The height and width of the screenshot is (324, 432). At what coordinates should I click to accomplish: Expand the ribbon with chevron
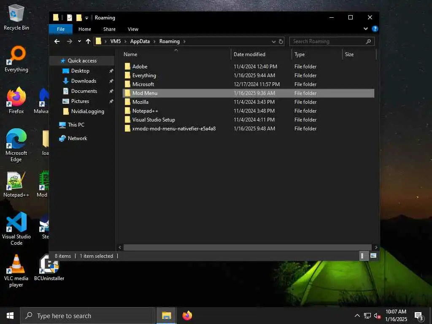coord(366,29)
